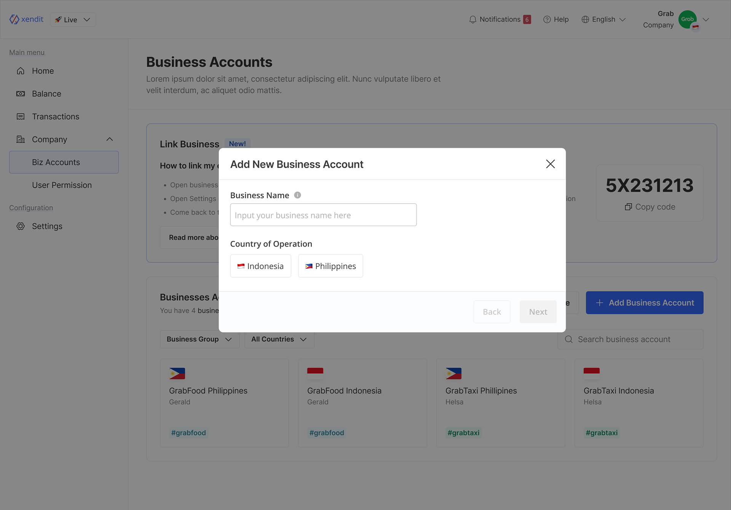
Task: Collapse the Company menu section
Action: tap(110, 139)
